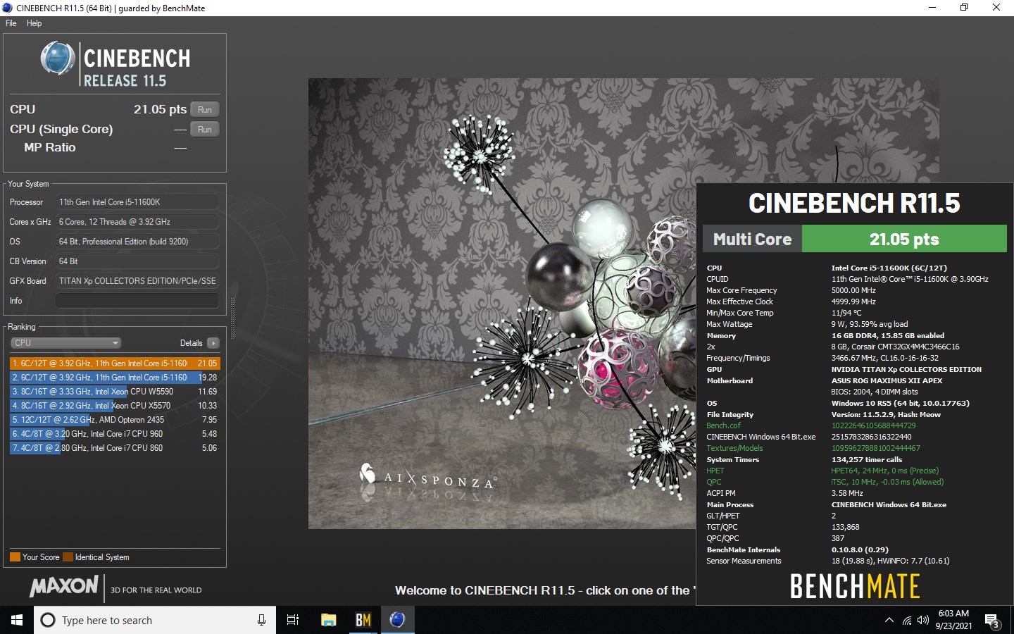Open the Windows Start menu
The width and height of the screenshot is (1014, 634).
(17, 620)
